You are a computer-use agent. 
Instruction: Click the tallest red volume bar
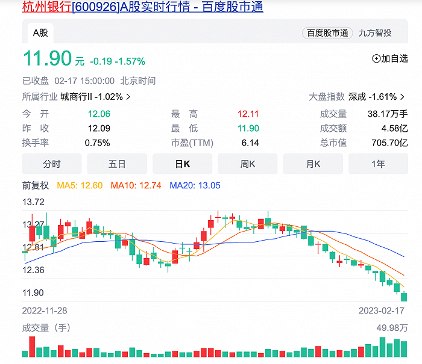coord(32,347)
